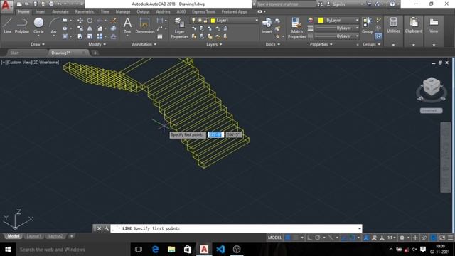The image size is (455, 256).
Task: Open the Utilities panel
Action: 393,26
